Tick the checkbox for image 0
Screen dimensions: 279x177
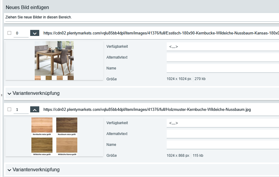(x=9, y=33)
